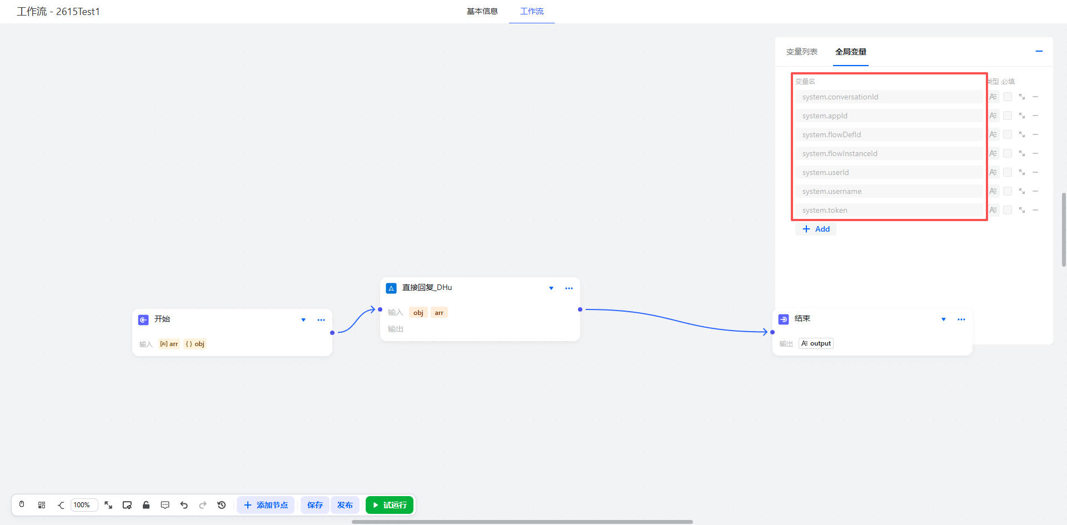
Task: Click Add to create a global variable
Action: click(x=816, y=229)
